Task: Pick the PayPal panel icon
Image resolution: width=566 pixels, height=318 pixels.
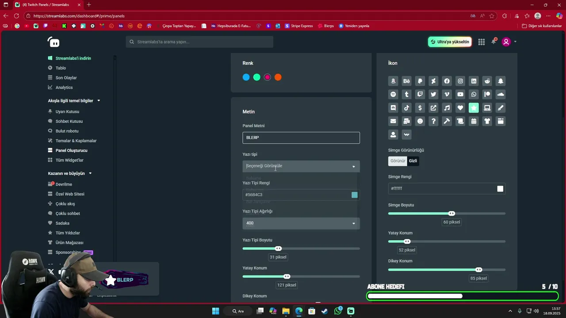Action: 420,81
